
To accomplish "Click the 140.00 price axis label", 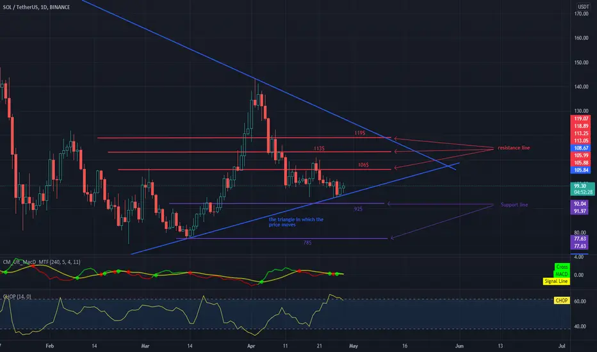I will tap(581, 87).
